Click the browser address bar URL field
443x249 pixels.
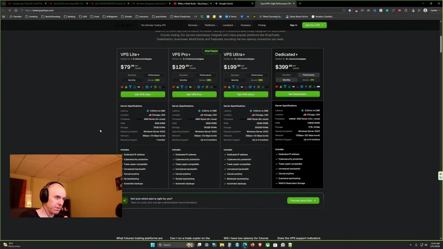pos(180,10)
